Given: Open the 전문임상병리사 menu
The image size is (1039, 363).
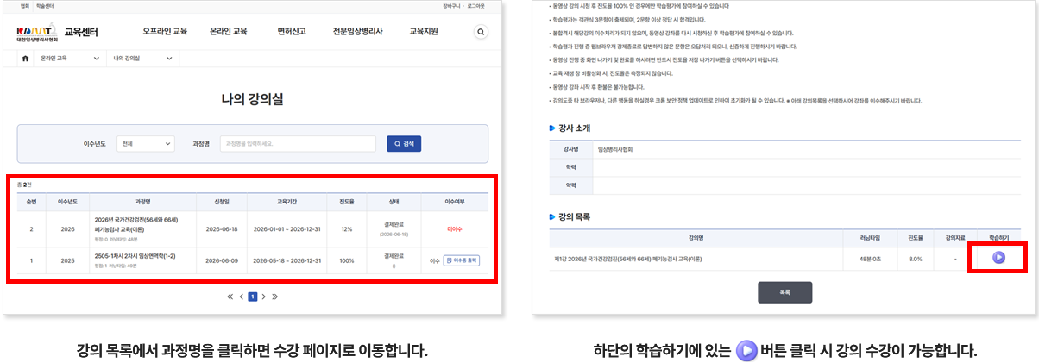Looking at the screenshot, I should pos(357,32).
